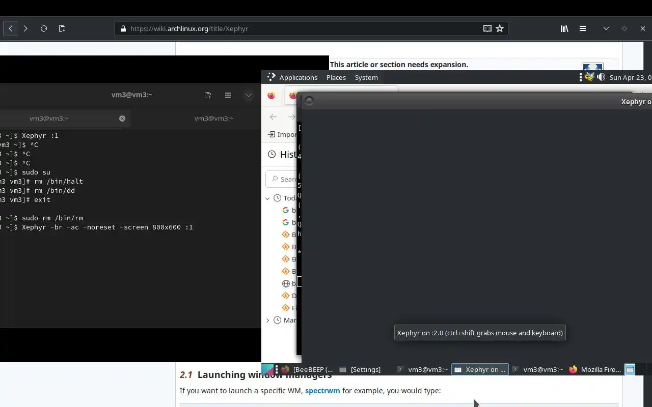Switch to first vm3@vm3:~ terminal tab
The width and height of the screenshot is (652, 407).
[49, 118]
